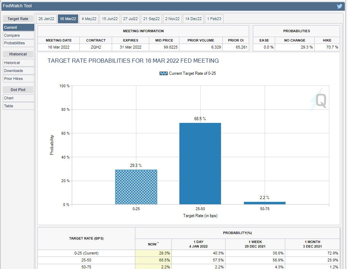Click the Twitter bird icon

(339, 6)
